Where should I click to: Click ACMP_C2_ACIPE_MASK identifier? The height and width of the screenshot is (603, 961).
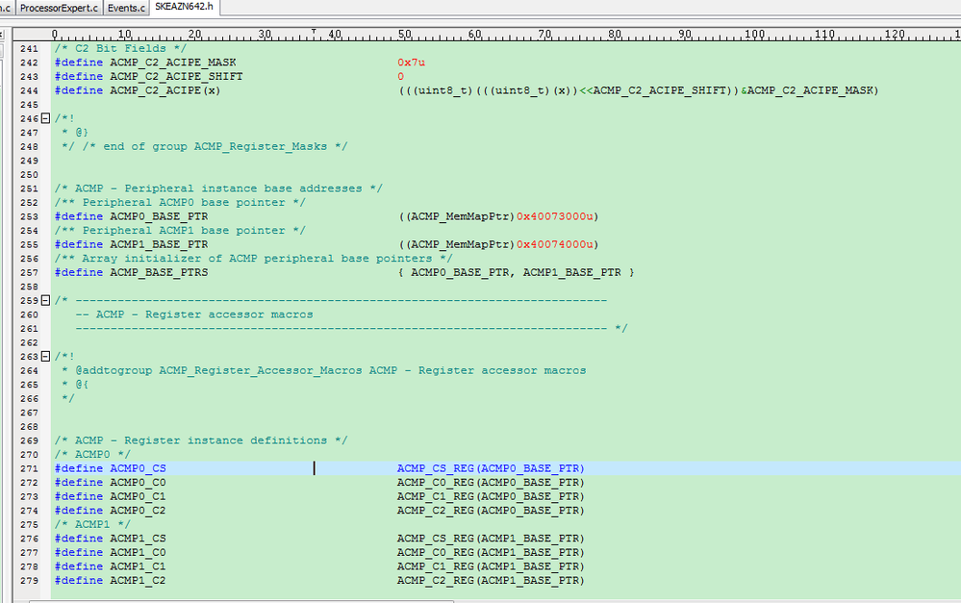173,63
